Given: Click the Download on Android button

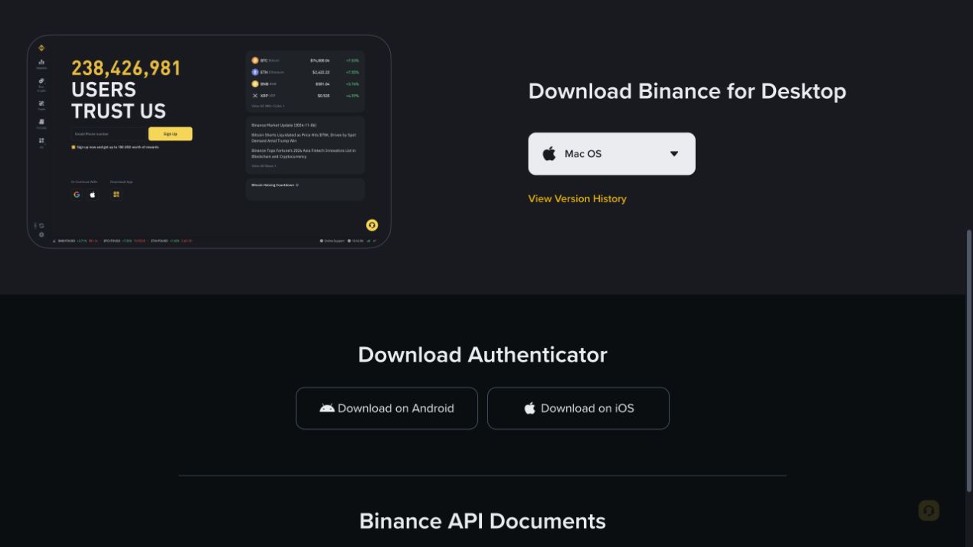Looking at the screenshot, I should (x=387, y=408).
